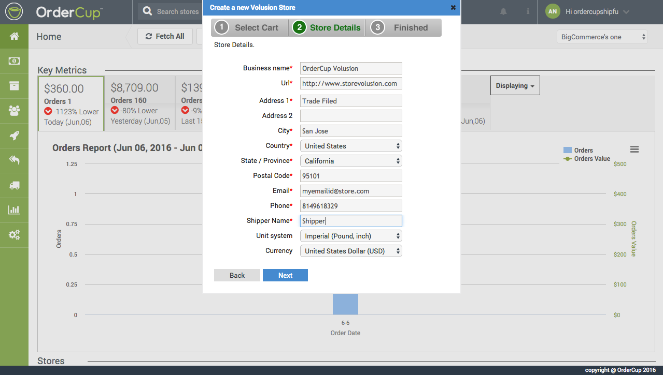The width and height of the screenshot is (663, 375).
Task: Open the rocket sidebar icon
Action: [x=14, y=136]
